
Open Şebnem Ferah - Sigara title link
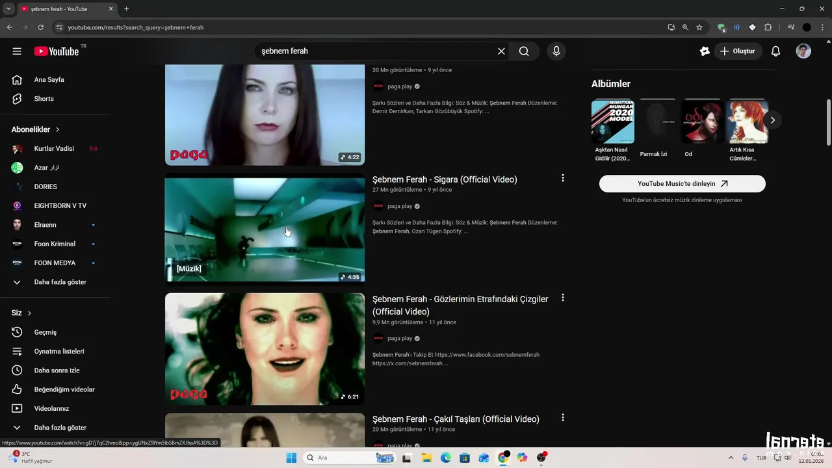pos(445,179)
